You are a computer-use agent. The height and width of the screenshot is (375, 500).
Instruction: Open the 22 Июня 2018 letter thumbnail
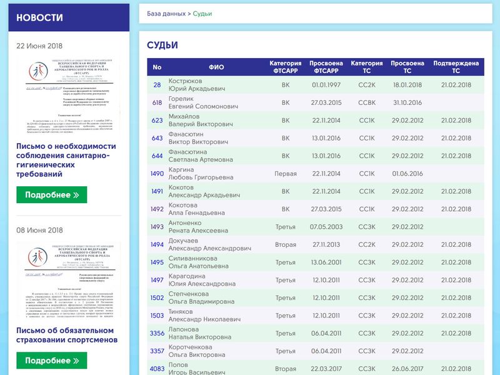[x=68, y=94]
